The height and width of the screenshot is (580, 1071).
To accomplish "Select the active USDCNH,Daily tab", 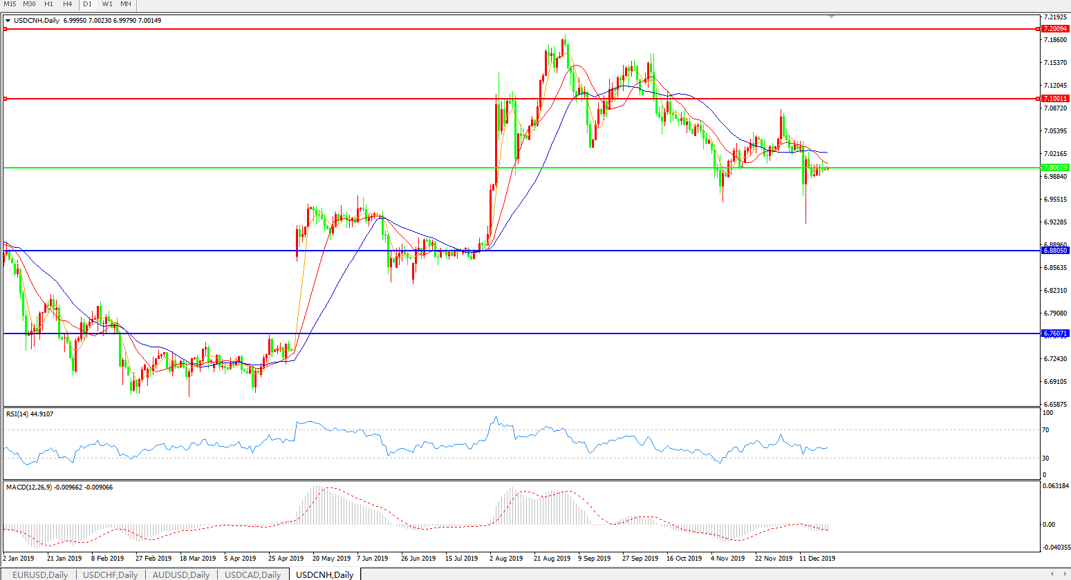I will tap(324, 574).
